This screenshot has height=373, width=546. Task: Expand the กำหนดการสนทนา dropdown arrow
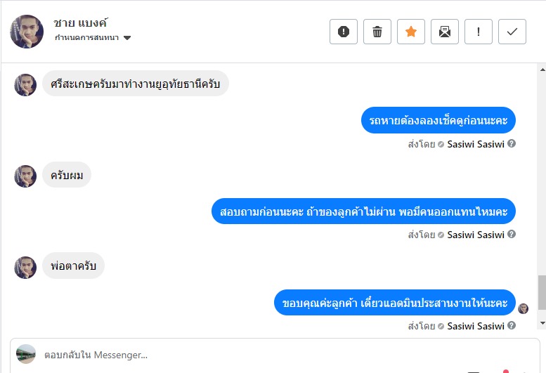[x=127, y=37]
